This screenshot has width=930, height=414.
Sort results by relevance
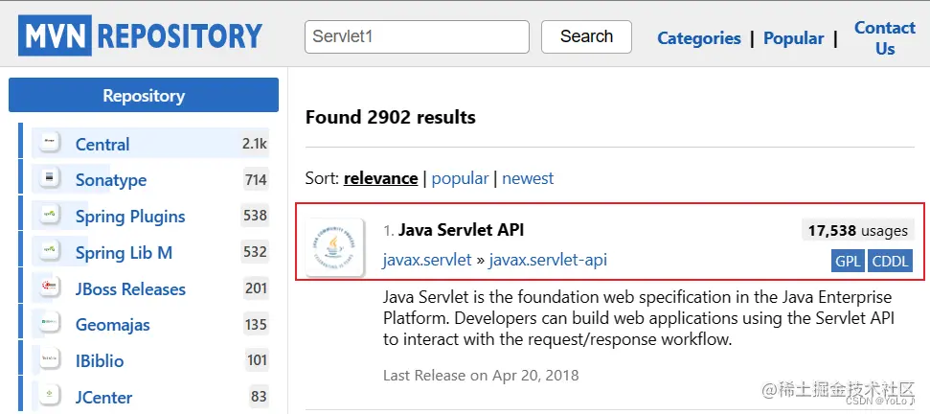(381, 178)
